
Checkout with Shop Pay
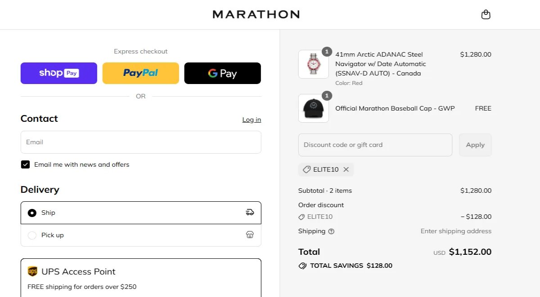coord(58,73)
